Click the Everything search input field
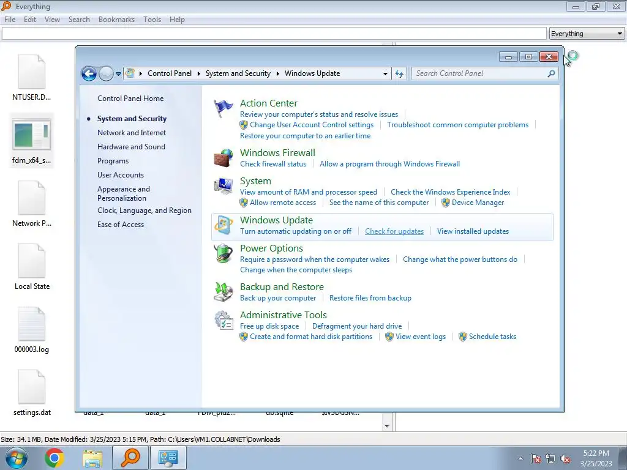627x470 pixels. (274, 34)
